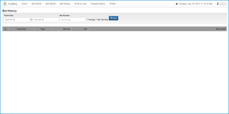Screen dimensions: 229x114
Task: Click the user profile icon
Action: [218, 4]
